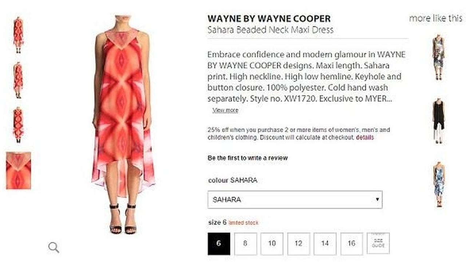Expand description with View more
The height and width of the screenshot is (262, 466).
coord(225,110)
